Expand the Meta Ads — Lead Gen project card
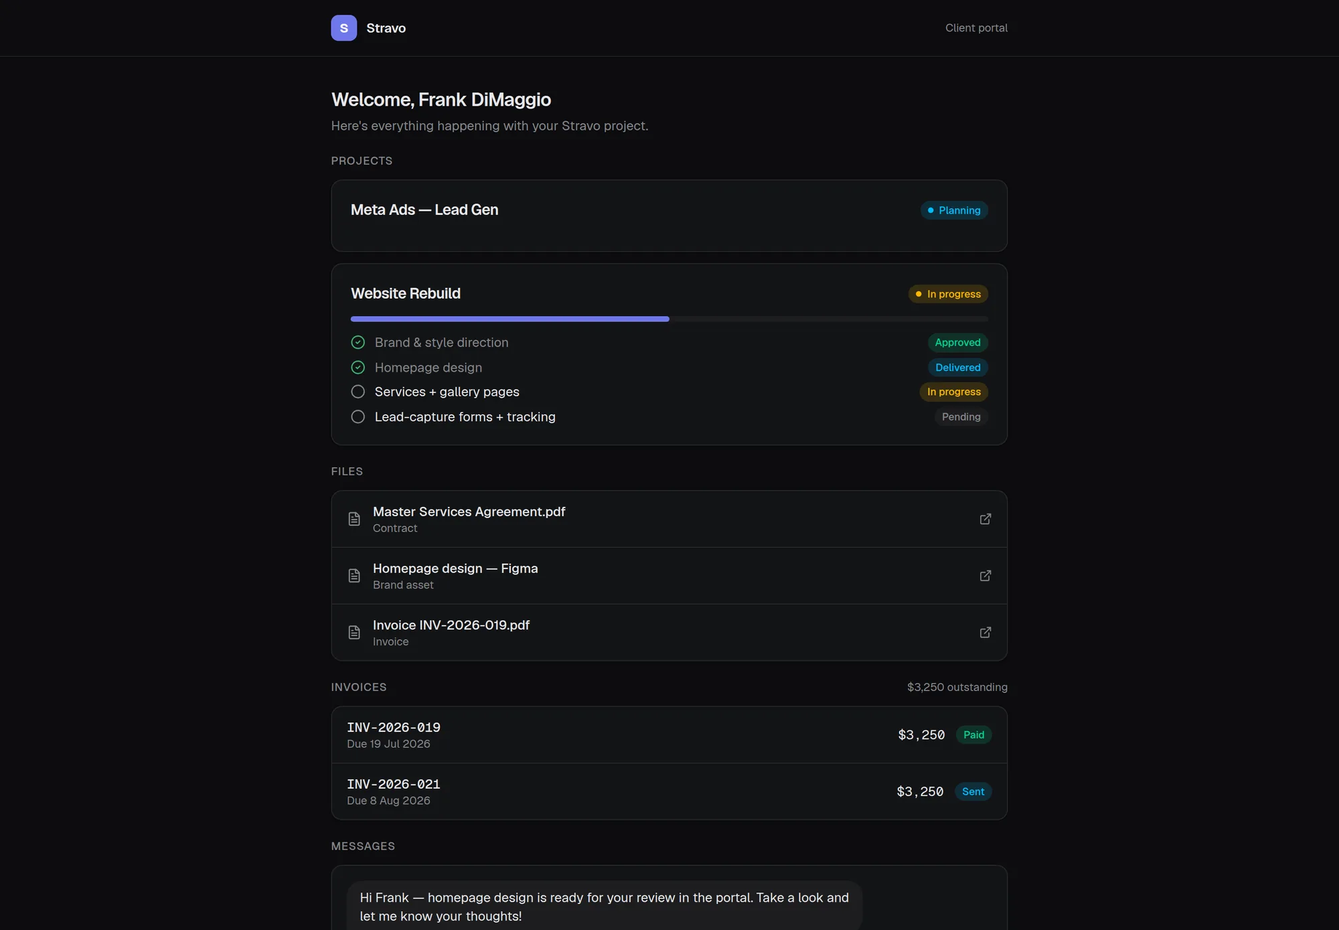This screenshot has width=1339, height=930. point(669,216)
